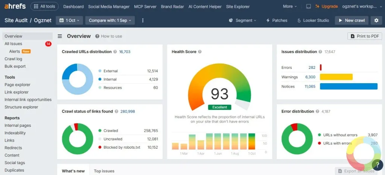
Task: Open the ogznet's workspace account dropdown
Action: click(x=361, y=6)
